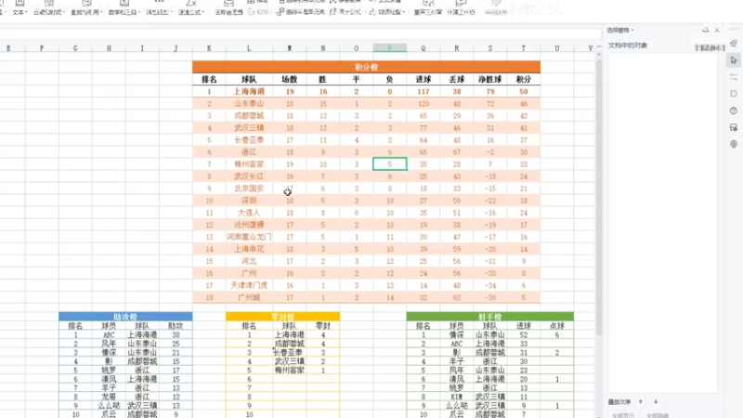
Task: Select the points cell 50 for 上海海港
Action: point(523,91)
